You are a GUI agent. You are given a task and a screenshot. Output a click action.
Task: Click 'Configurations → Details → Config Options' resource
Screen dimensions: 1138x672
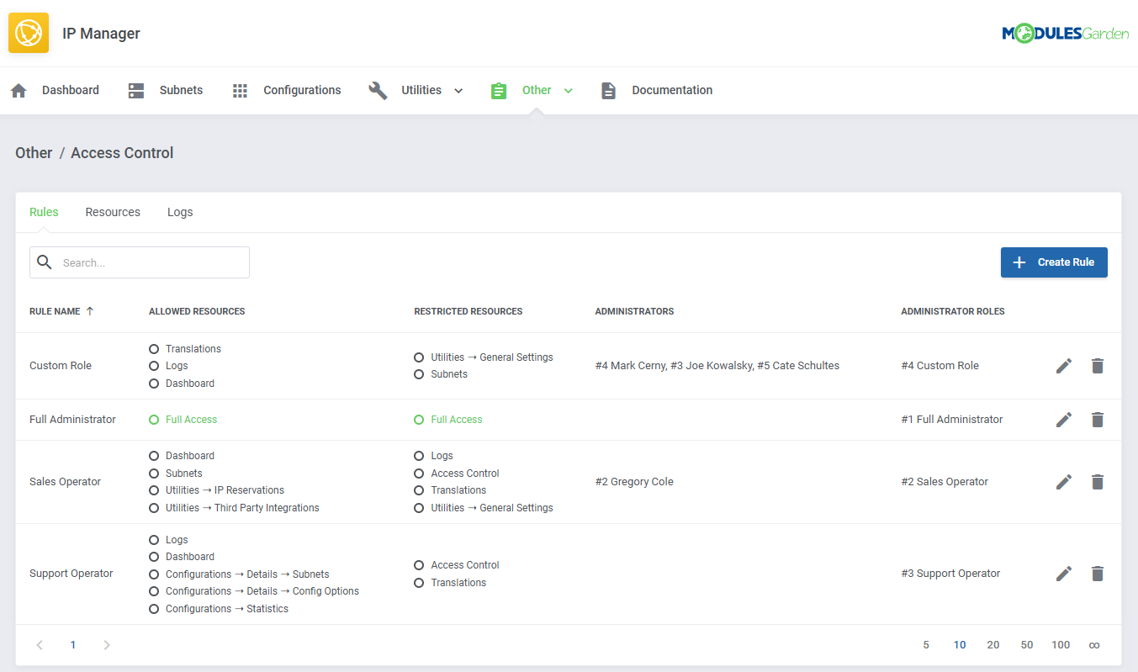[x=262, y=591]
